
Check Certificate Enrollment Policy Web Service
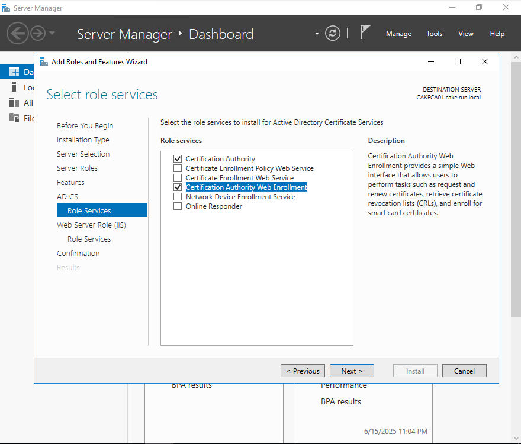(x=178, y=168)
